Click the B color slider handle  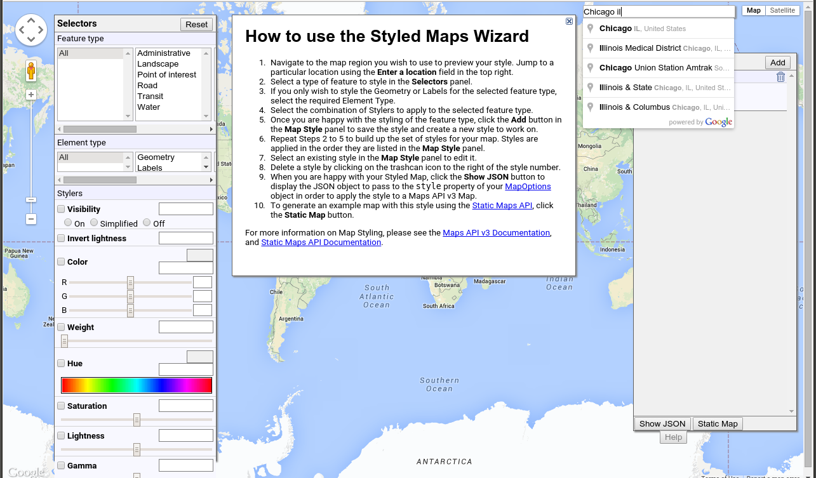coord(130,310)
